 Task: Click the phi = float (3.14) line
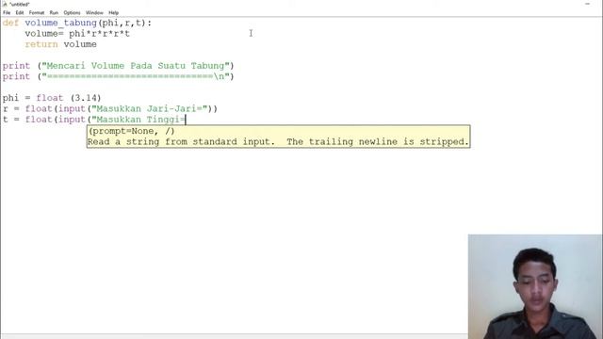(x=52, y=98)
